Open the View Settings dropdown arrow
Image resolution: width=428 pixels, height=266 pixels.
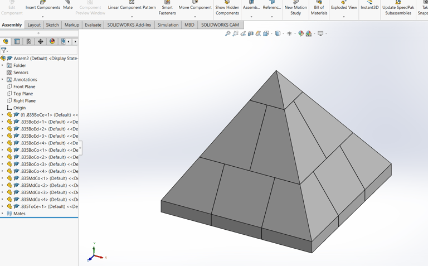coord(326,34)
